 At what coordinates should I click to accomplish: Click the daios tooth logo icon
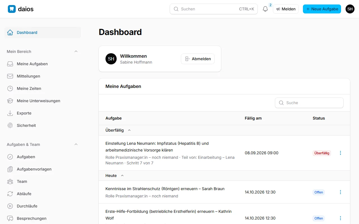point(12,9)
